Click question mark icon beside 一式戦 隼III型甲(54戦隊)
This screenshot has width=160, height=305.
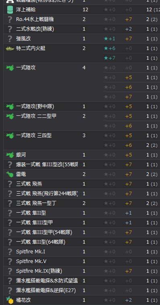[10, 232]
